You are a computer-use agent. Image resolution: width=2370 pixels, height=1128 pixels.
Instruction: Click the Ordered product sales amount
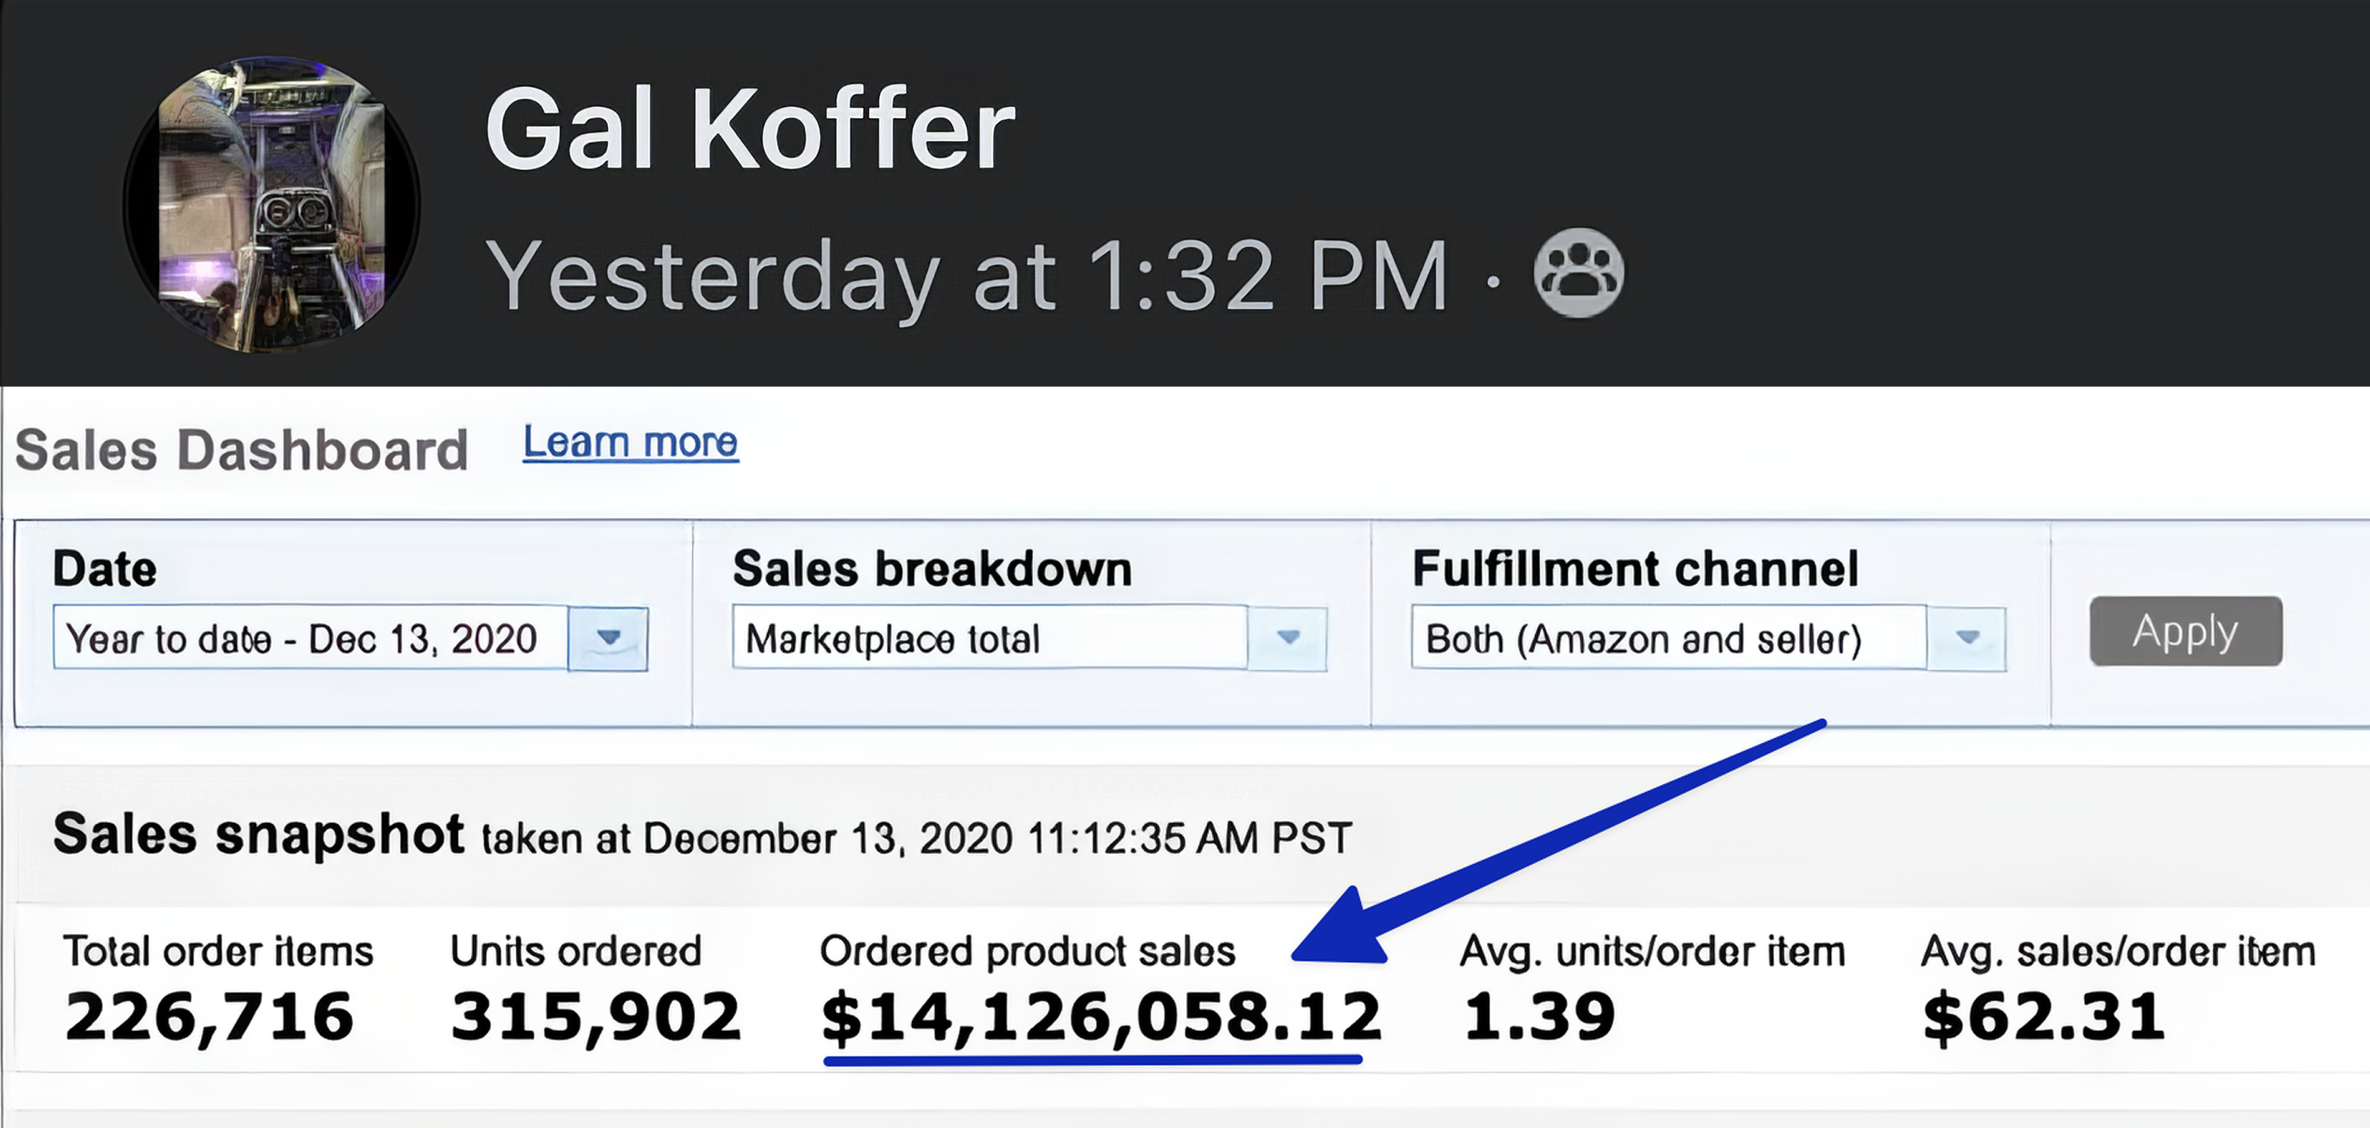pos(1100,1018)
